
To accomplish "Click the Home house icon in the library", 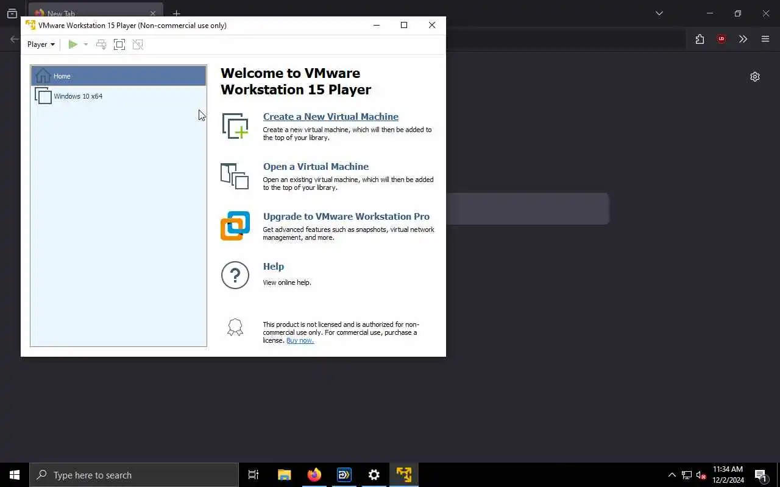I will click(x=43, y=76).
